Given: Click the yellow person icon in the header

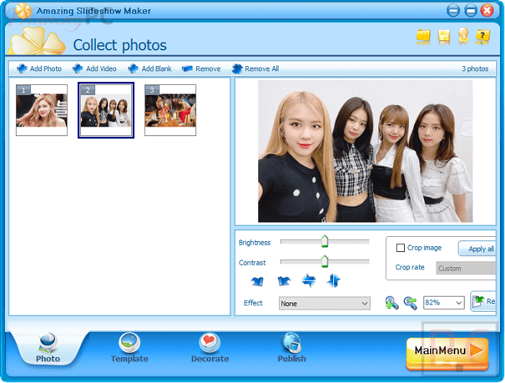Looking at the screenshot, I should tap(463, 36).
